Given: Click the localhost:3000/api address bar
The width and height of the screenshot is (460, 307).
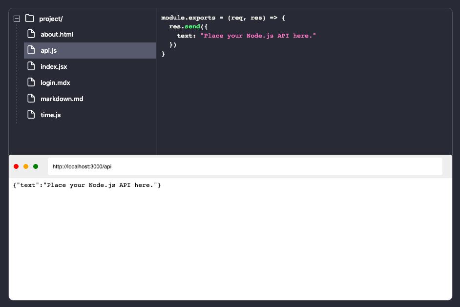Looking at the screenshot, I should pyautogui.click(x=245, y=166).
